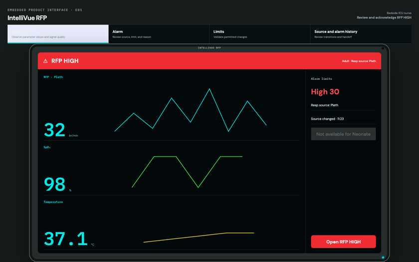Click the IntelliVue RFP page title
Viewport: 419px width, 262px height.
pos(27,18)
